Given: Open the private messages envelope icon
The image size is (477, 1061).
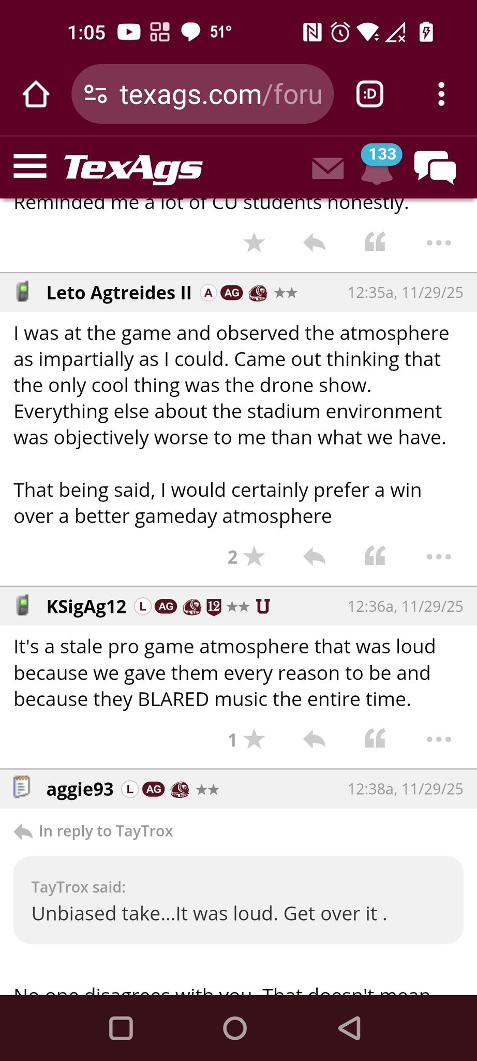Looking at the screenshot, I should (x=328, y=168).
